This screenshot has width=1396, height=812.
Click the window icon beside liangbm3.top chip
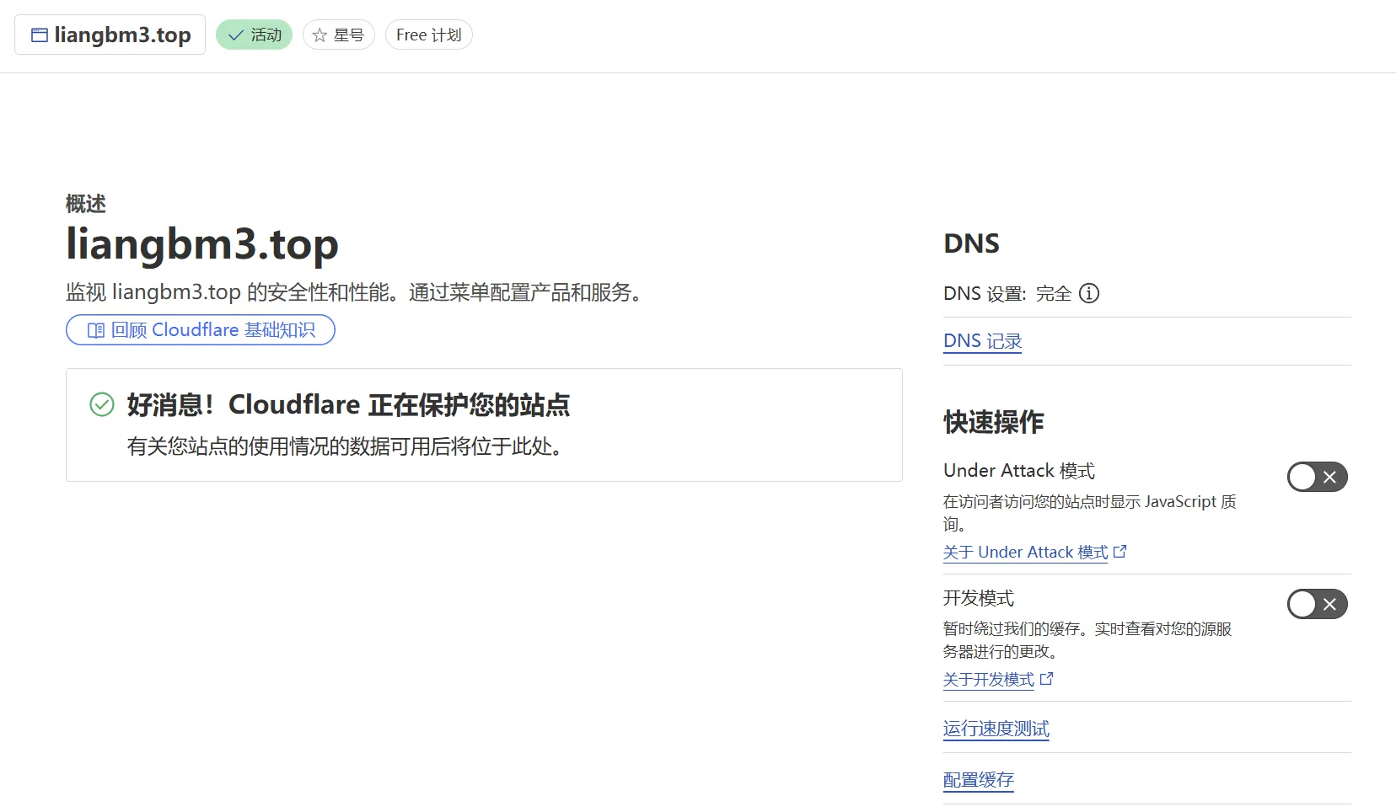click(x=40, y=35)
